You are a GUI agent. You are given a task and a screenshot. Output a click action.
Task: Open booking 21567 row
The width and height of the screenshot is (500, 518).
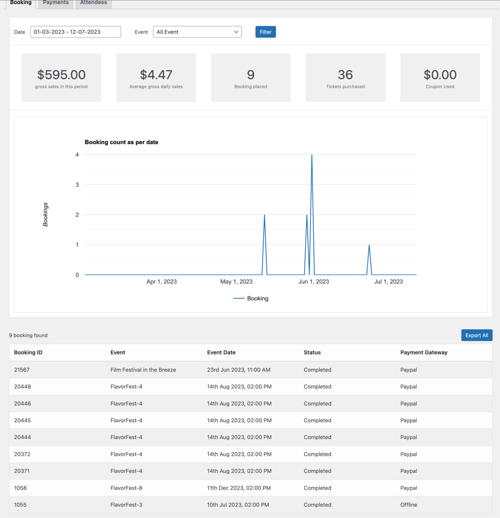[x=22, y=370]
